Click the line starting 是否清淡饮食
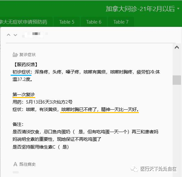The image size is (182, 177). pos(85,132)
